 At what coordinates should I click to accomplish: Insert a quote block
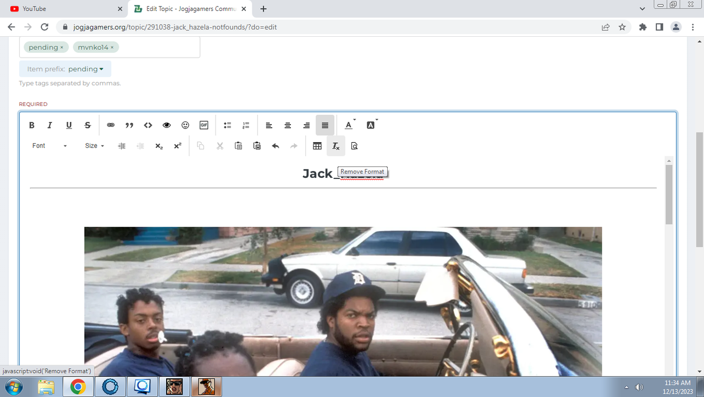(129, 125)
